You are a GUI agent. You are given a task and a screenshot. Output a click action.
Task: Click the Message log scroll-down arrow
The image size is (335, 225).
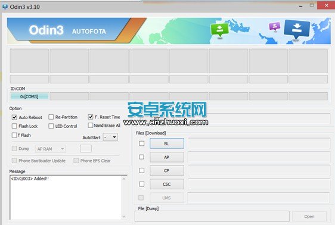(x=124, y=217)
